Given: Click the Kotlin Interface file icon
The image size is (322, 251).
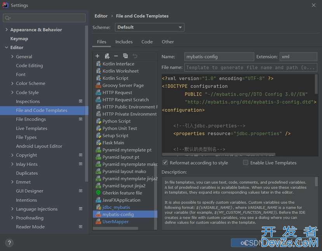Looking at the screenshot, I should point(99,64).
